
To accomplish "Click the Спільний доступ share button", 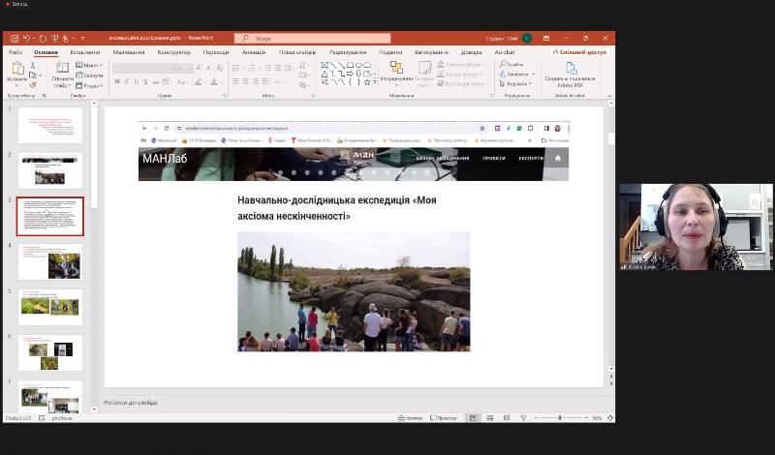I will click(x=579, y=52).
